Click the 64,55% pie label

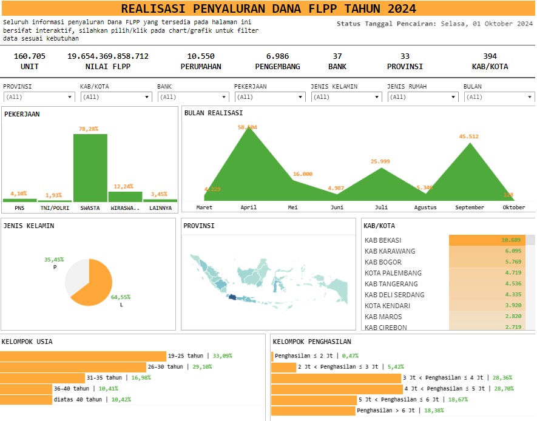pyautogui.click(x=121, y=297)
